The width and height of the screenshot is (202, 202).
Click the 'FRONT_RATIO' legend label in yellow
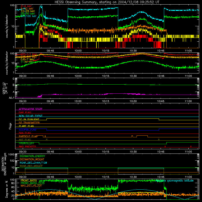pos(29,181)
